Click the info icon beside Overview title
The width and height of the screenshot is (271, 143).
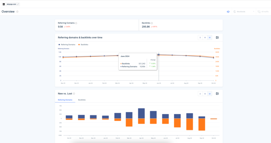[17, 12]
